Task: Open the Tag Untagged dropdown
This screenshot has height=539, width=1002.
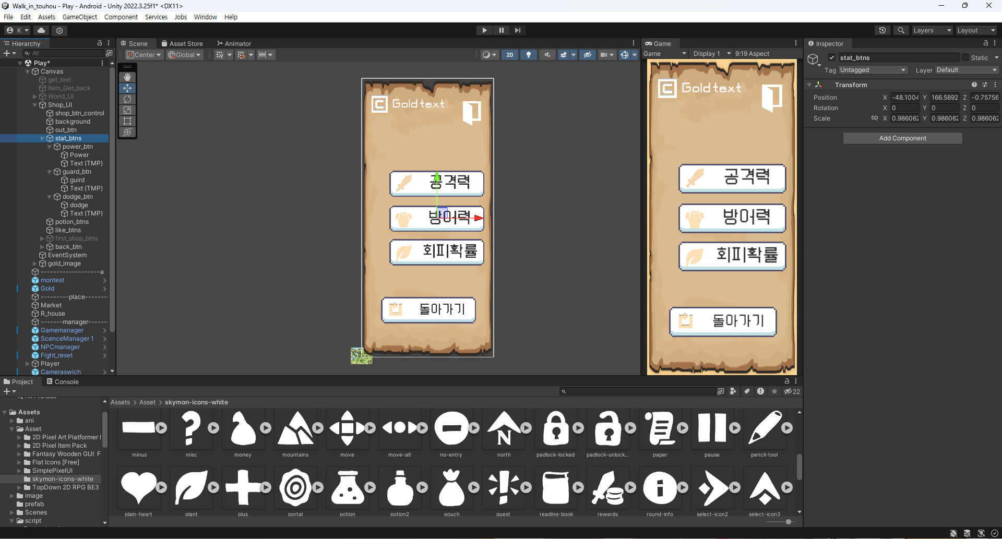Action: point(873,70)
